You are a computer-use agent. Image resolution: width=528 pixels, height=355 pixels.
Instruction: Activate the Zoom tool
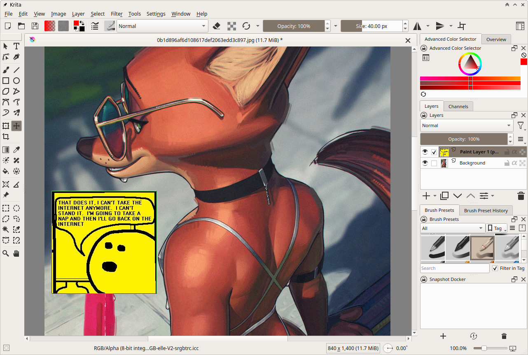tap(6, 253)
